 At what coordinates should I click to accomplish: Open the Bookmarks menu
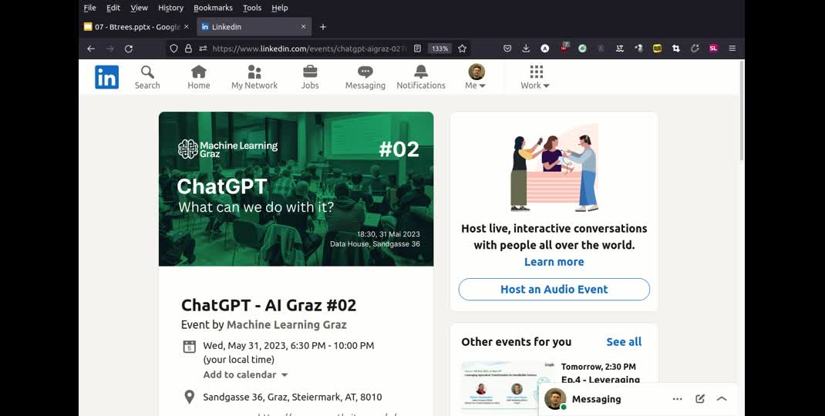[x=213, y=8]
